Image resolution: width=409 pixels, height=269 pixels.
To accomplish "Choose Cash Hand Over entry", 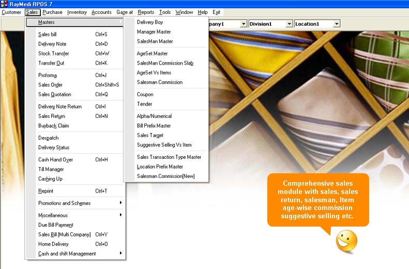I will (75, 159).
